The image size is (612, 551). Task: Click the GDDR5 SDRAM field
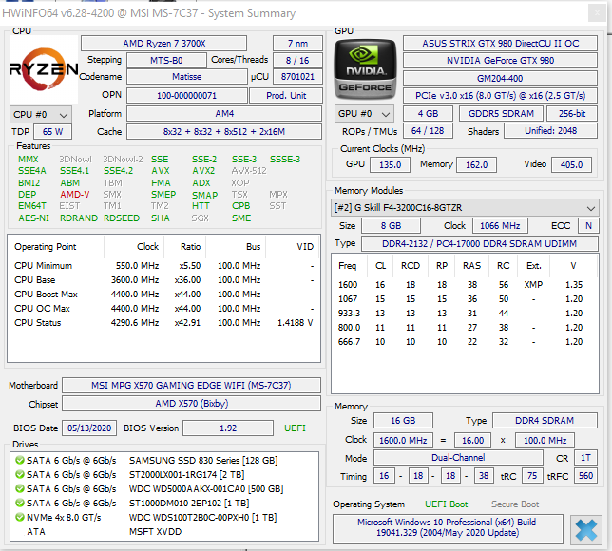click(x=501, y=114)
